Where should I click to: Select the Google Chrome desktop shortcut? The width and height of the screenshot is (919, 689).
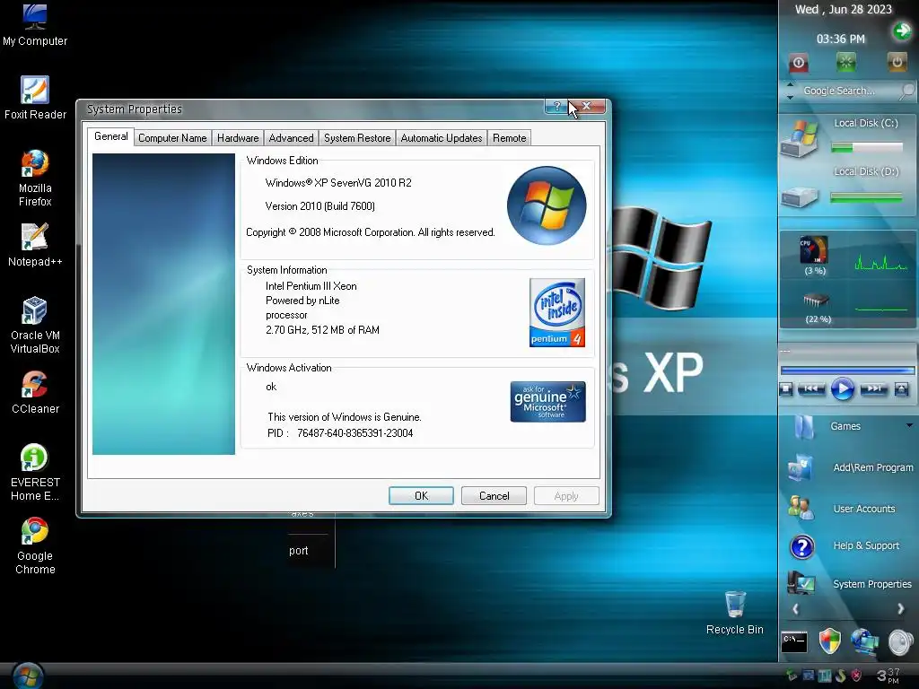coord(35,546)
